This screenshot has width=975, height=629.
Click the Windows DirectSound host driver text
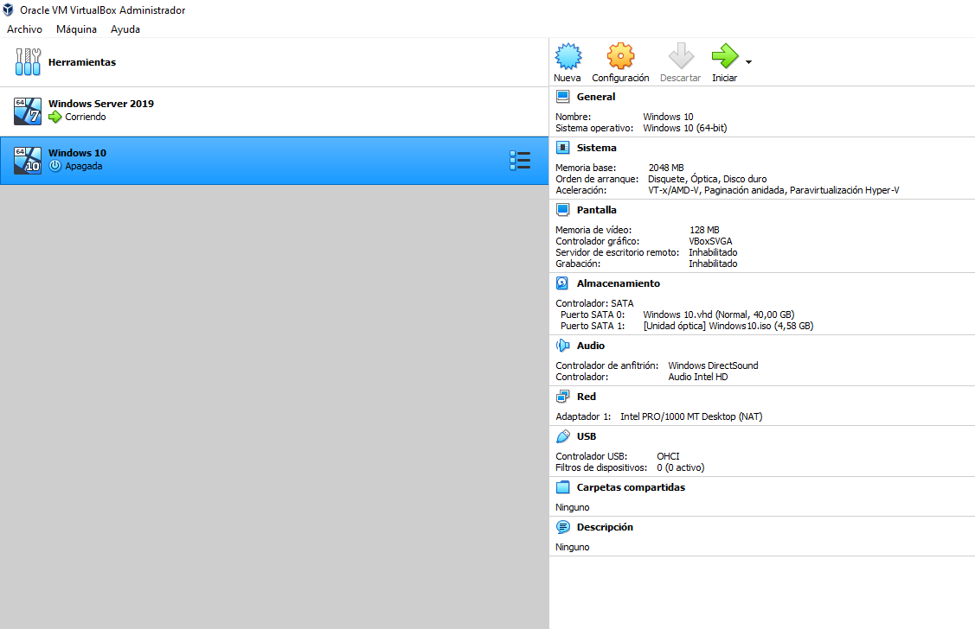click(x=713, y=365)
